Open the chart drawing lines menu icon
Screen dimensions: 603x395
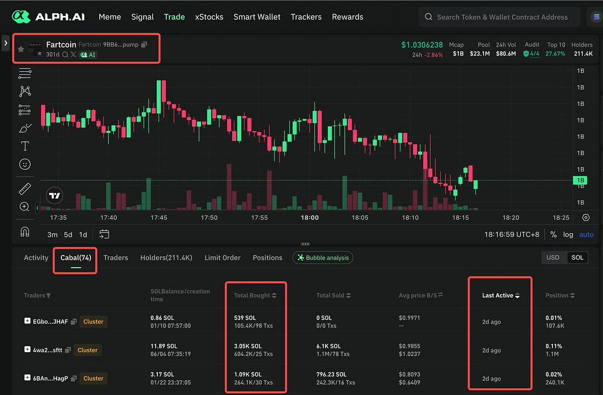pos(25,73)
